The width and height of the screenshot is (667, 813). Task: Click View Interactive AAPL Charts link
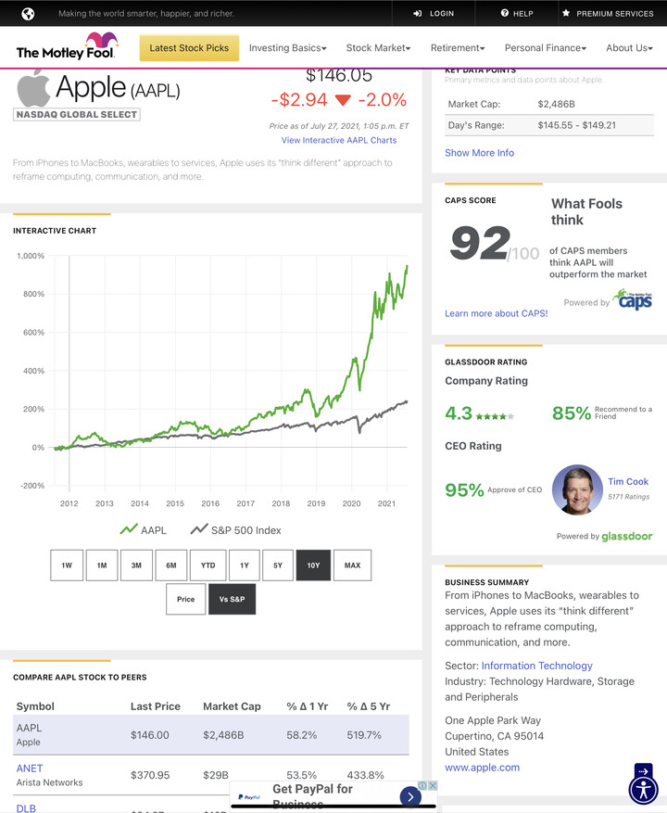click(339, 140)
